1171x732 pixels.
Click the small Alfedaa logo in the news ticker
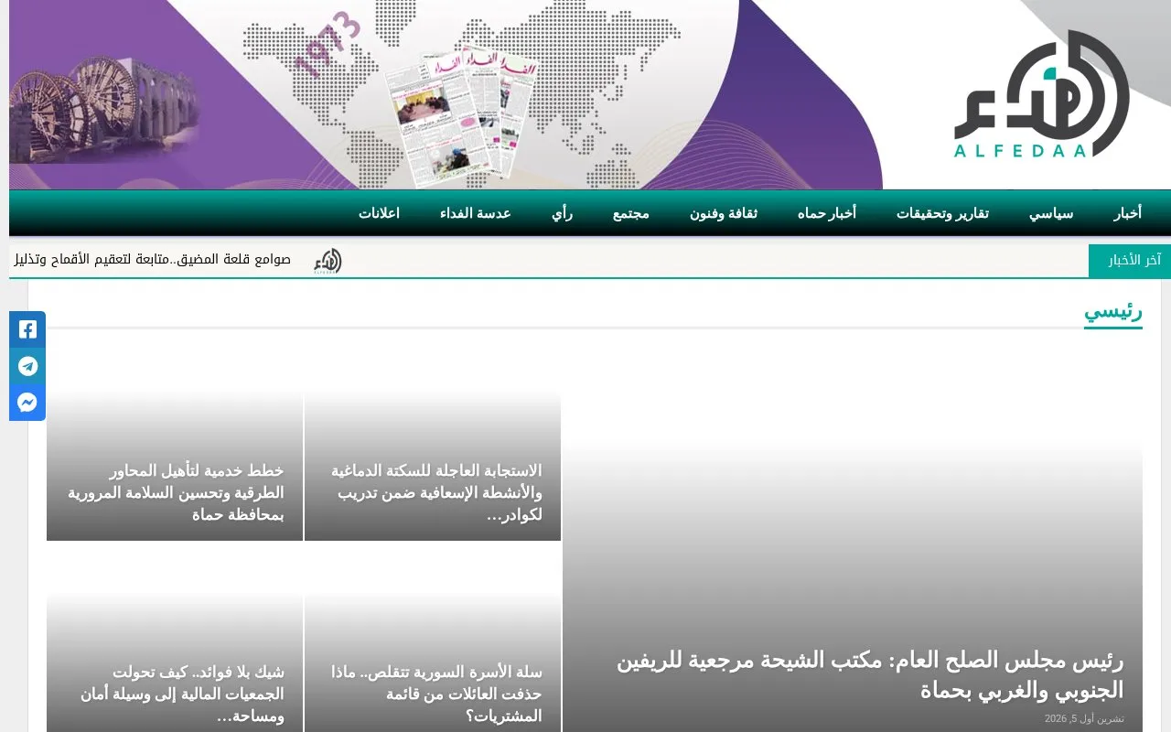click(328, 261)
